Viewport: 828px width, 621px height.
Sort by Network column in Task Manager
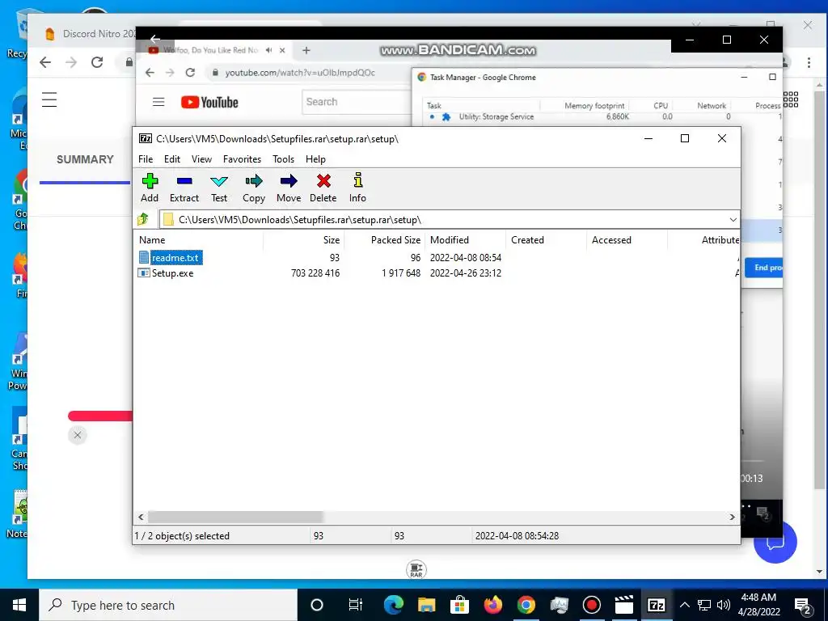(x=712, y=106)
